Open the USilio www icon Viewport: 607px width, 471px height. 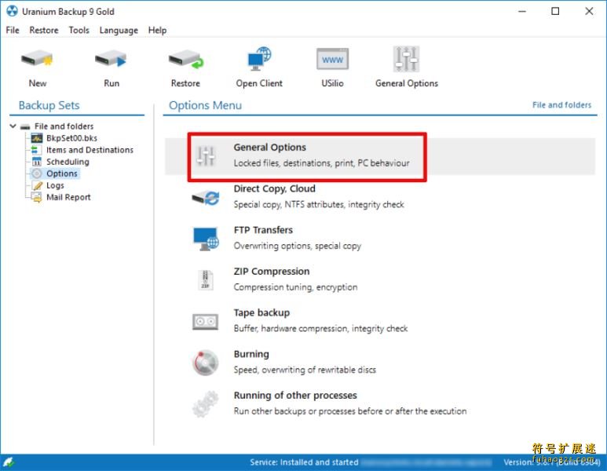click(x=332, y=59)
